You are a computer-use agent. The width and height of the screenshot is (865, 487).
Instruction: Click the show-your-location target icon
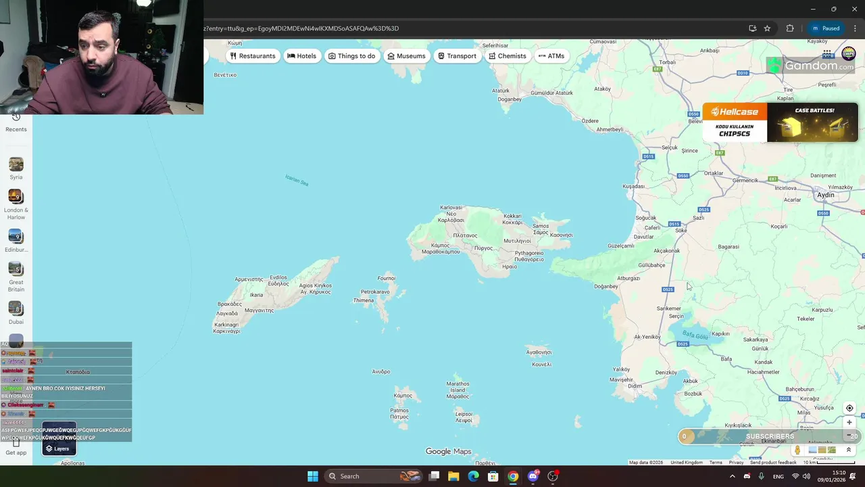(849, 408)
